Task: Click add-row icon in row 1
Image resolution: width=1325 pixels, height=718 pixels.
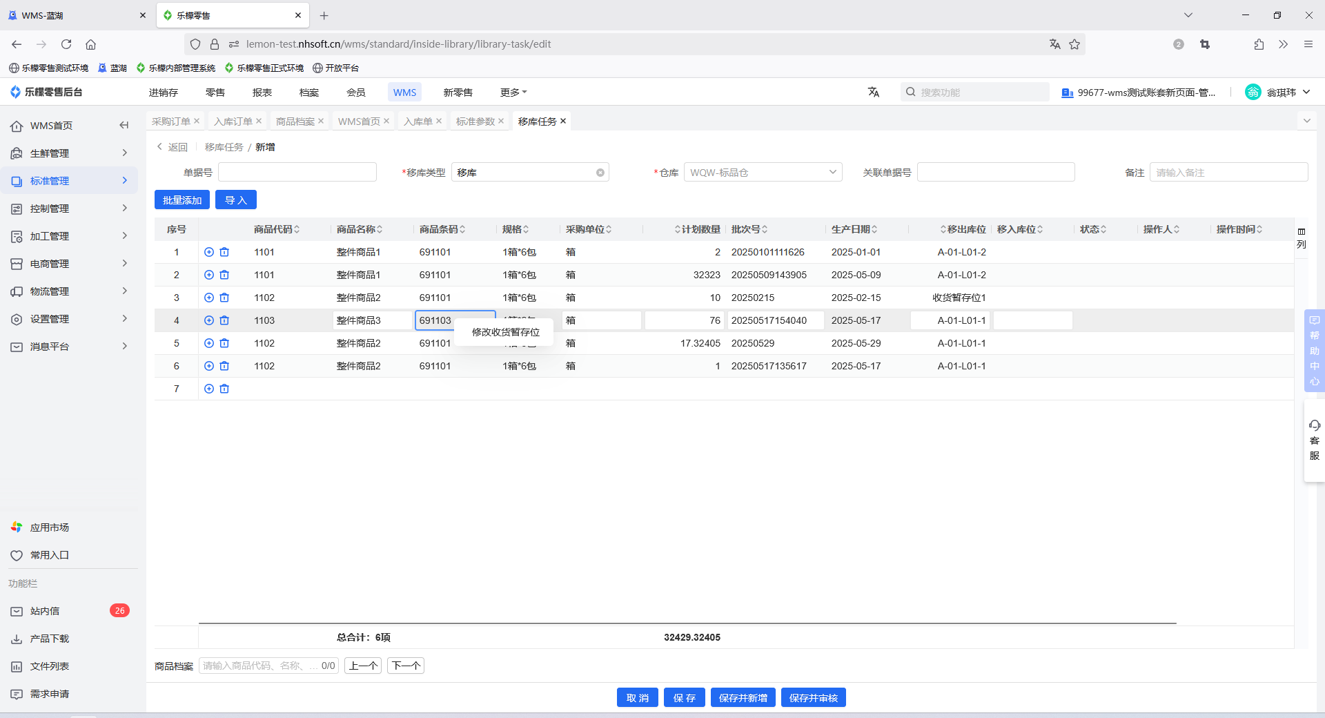Action: pos(209,252)
